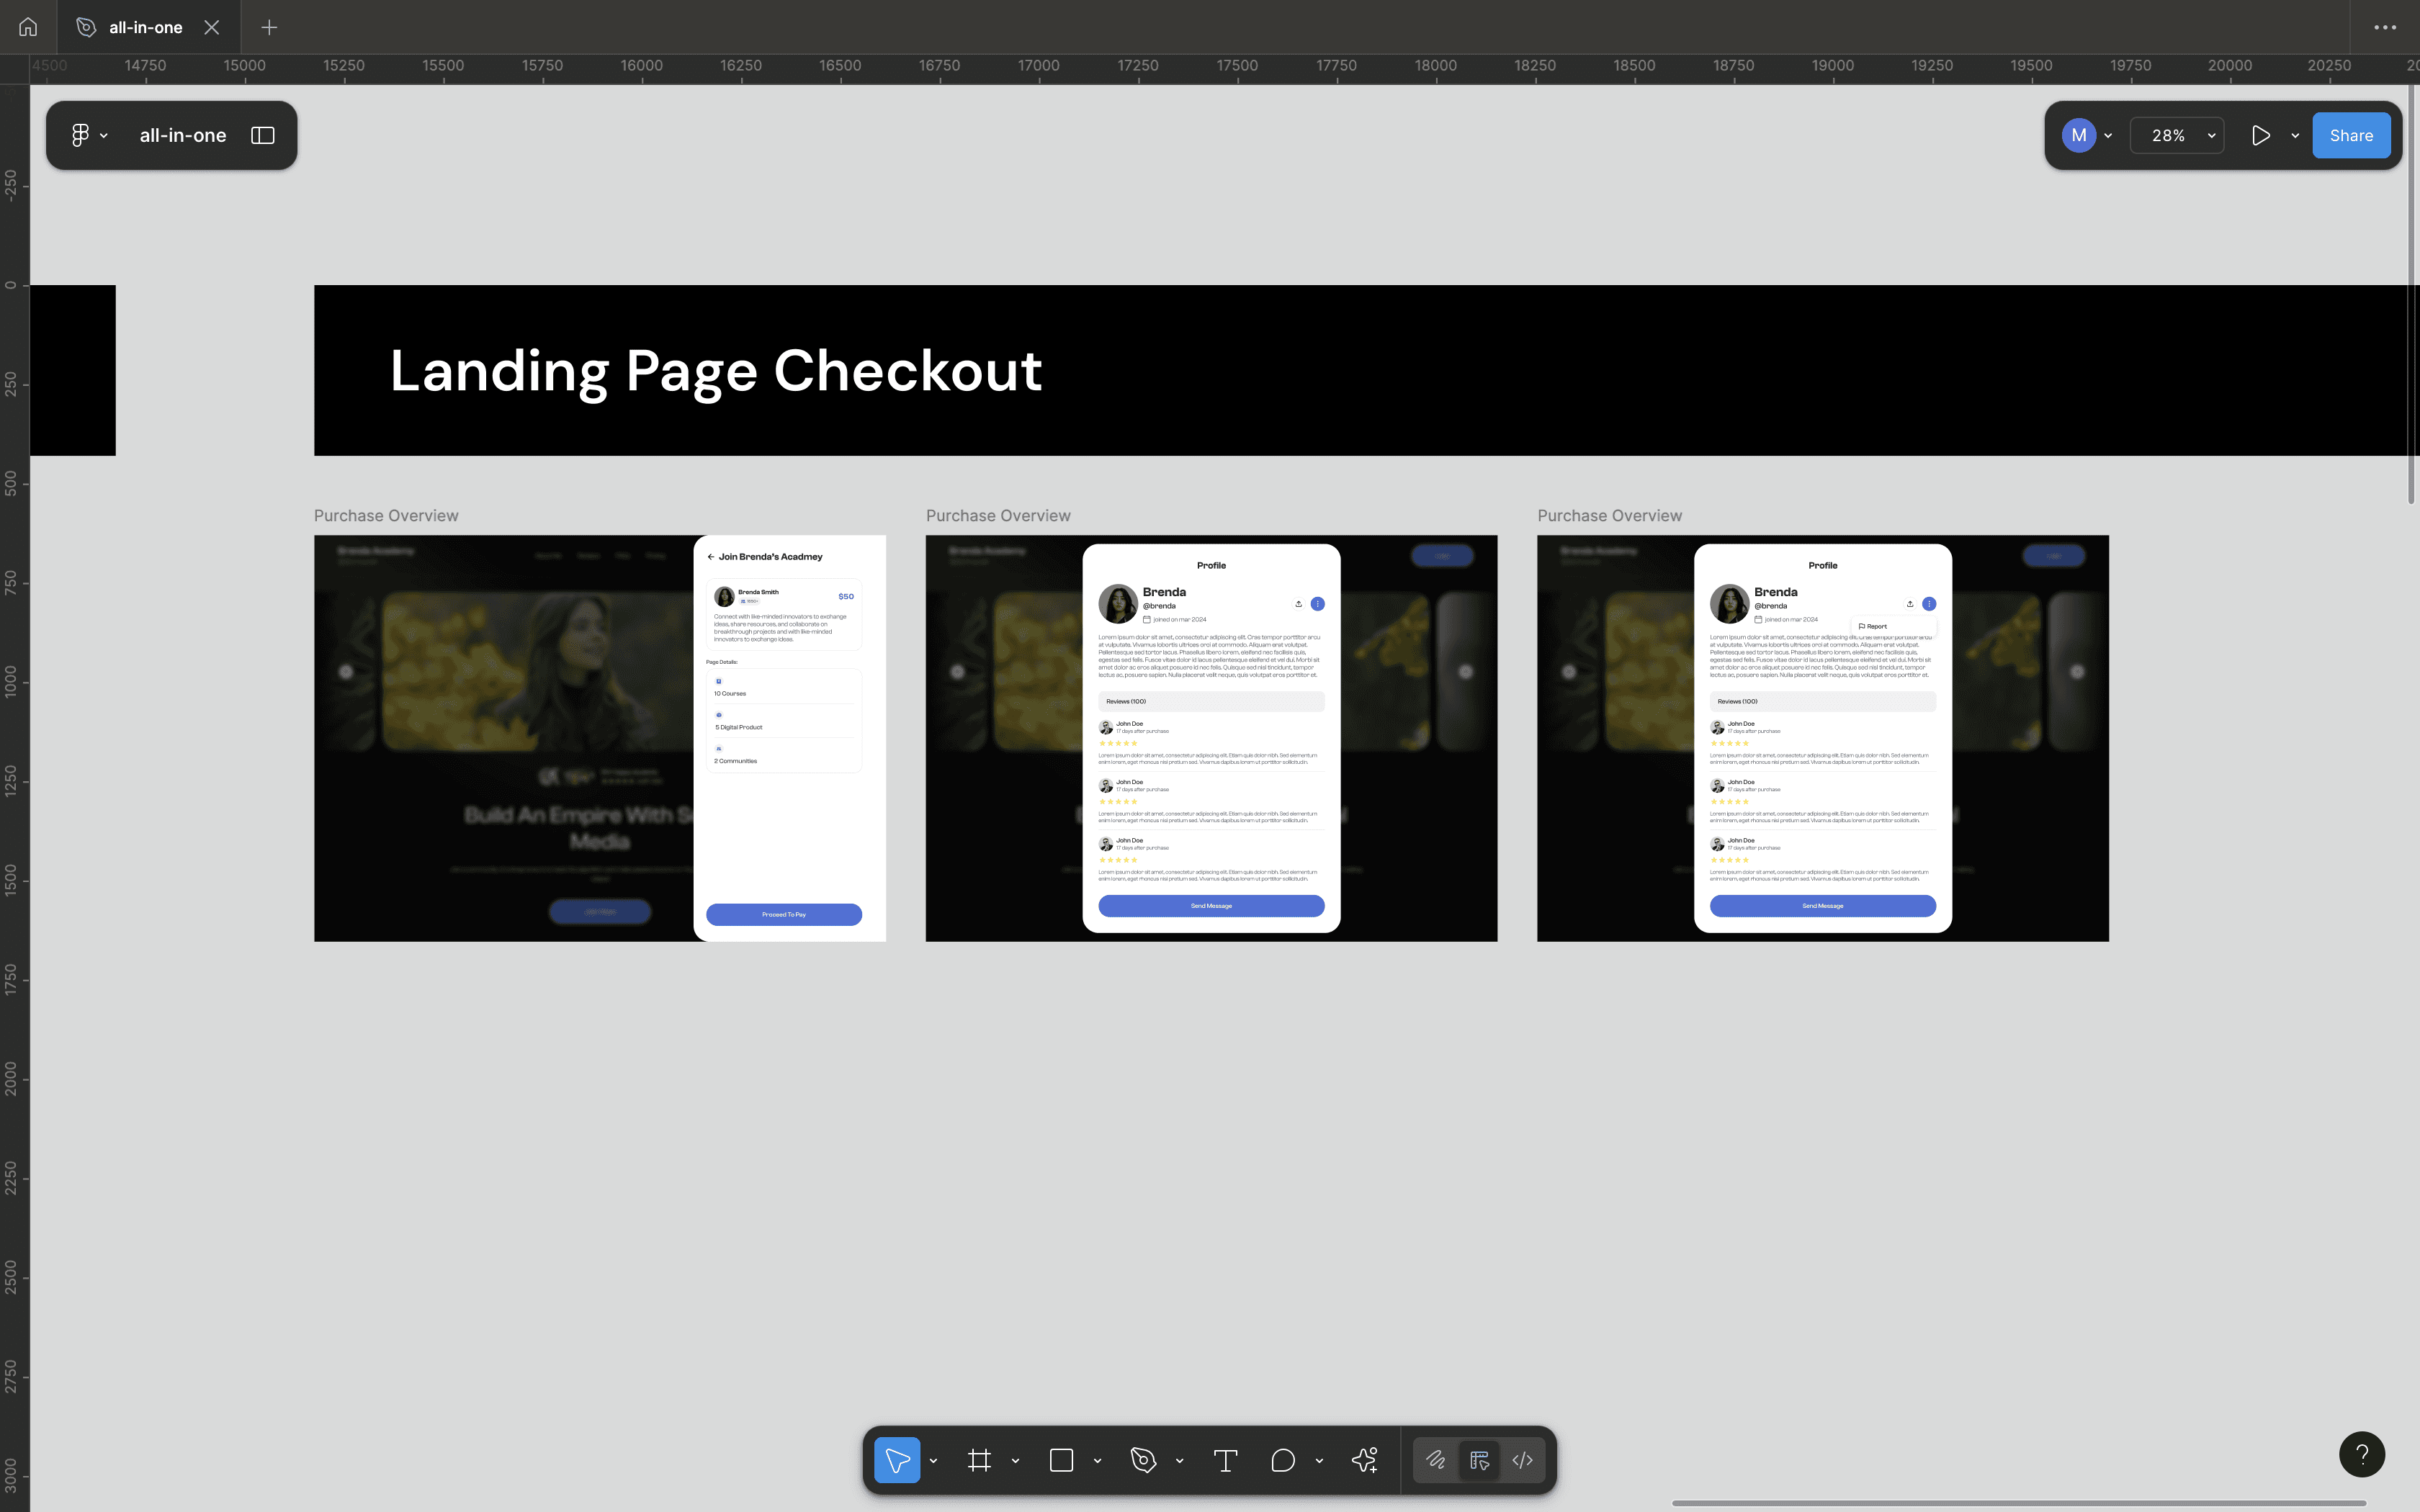The width and height of the screenshot is (2420, 1512).
Task: Select the Pen tool
Action: (1143, 1460)
